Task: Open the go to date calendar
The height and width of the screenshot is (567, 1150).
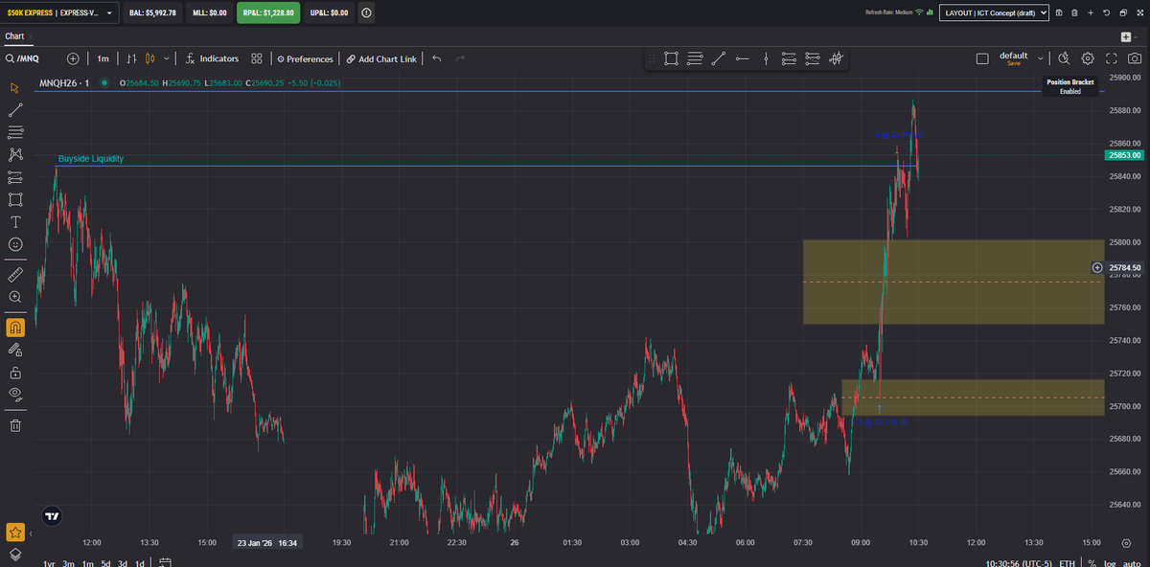Action: [165, 562]
